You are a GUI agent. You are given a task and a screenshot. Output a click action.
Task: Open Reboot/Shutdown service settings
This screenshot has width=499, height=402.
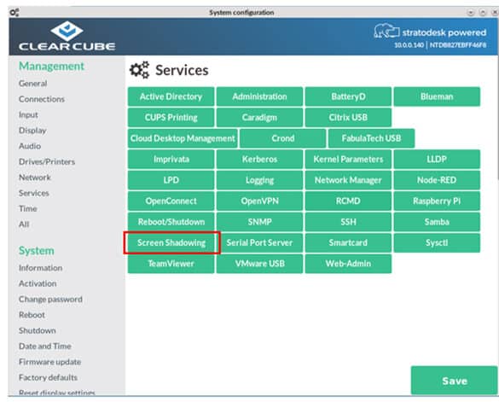point(171,222)
